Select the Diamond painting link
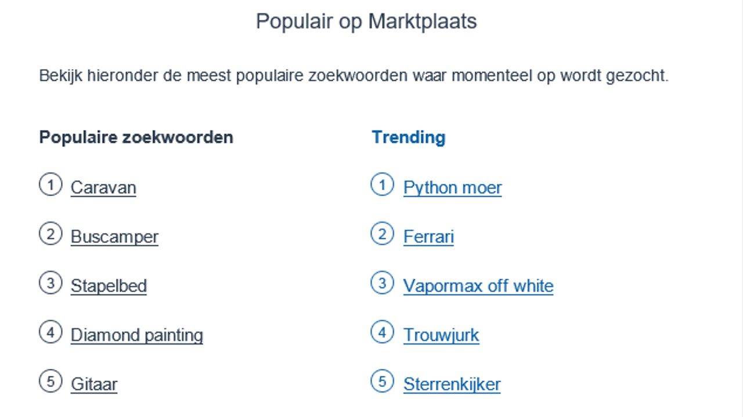Viewport: 743px width, 417px height. (x=136, y=335)
